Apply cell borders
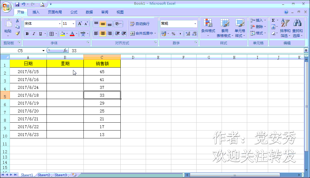Image resolution: width=310 pixels, height=178 pixels. click(x=51, y=34)
